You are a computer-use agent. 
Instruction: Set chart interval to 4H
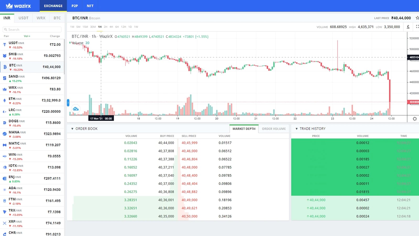(x=111, y=27)
